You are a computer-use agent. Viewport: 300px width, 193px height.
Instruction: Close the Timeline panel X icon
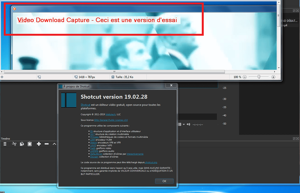(297, 139)
